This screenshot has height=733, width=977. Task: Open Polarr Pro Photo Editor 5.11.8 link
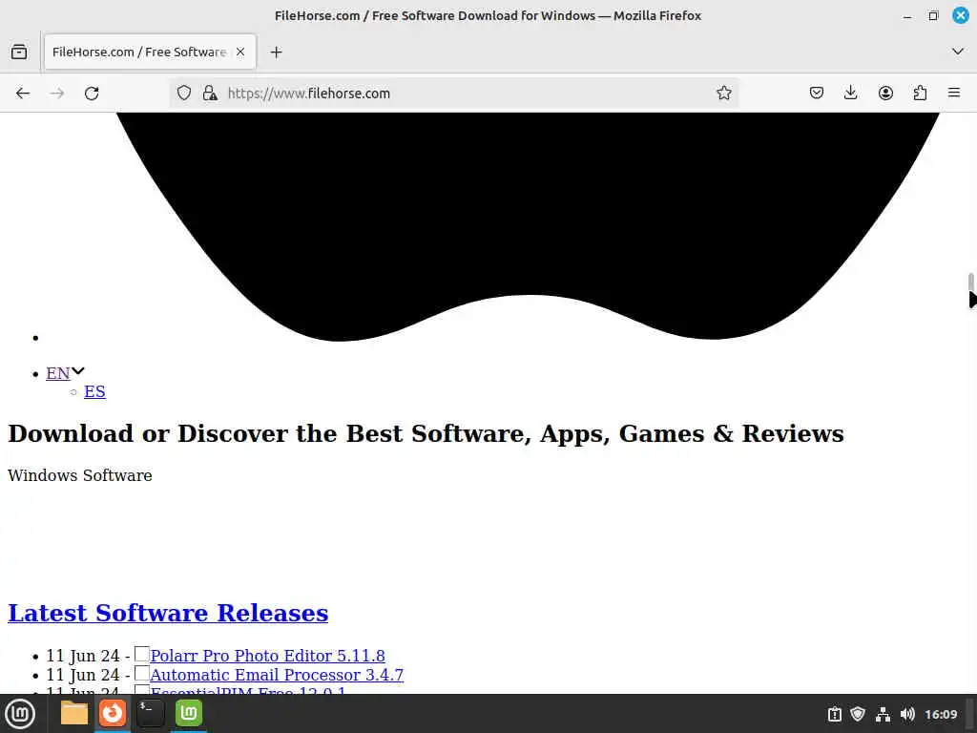click(x=267, y=656)
